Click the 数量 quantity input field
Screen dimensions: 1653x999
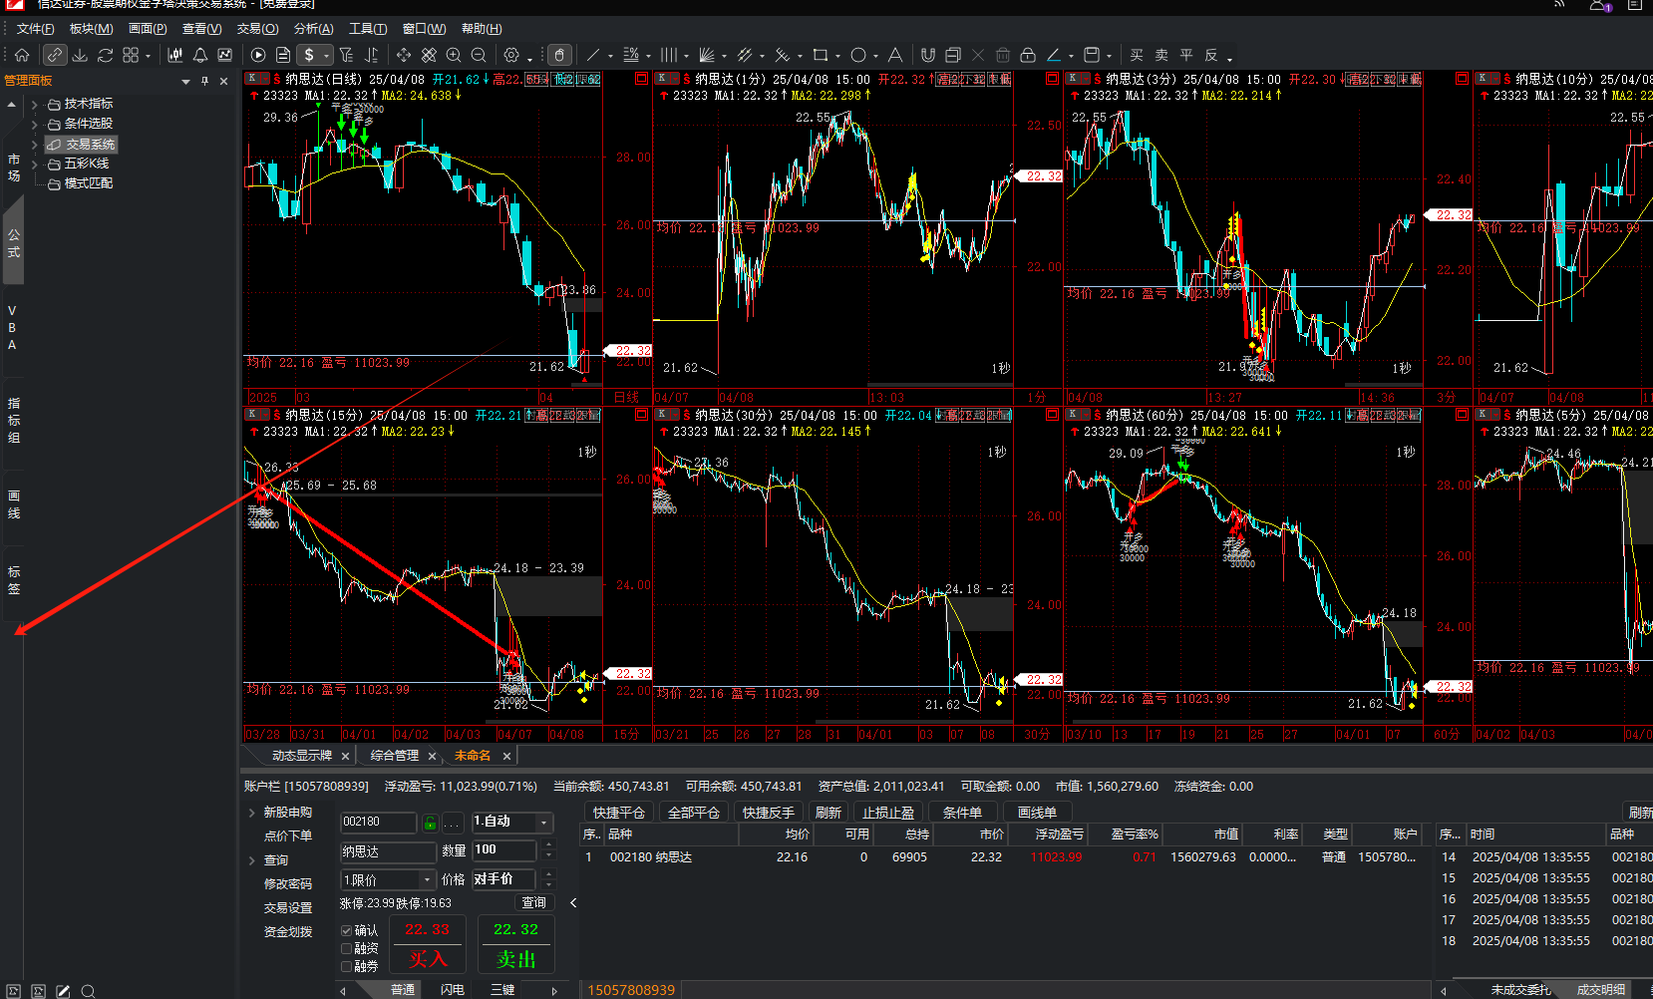(503, 850)
